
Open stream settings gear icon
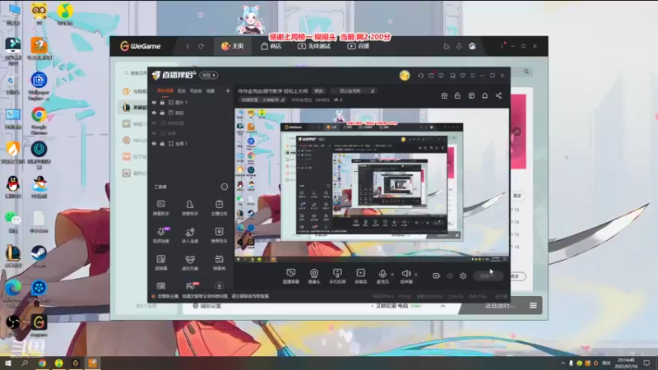point(463,275)
